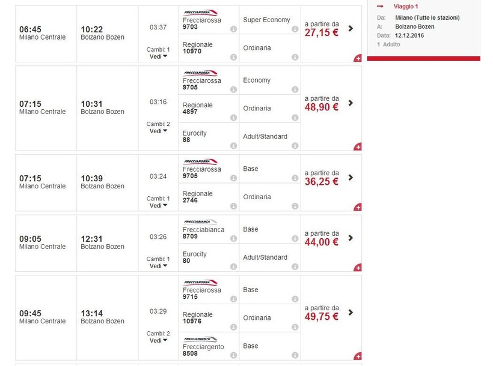Expand Vedi changes for 09:05 departure
The width and height of the screenshot is (493, 366).
tap(159, 266)
